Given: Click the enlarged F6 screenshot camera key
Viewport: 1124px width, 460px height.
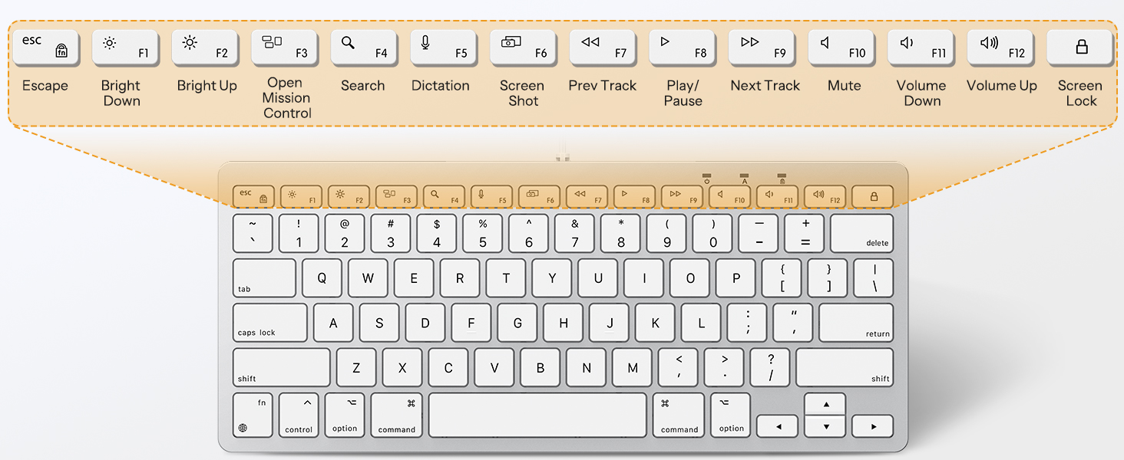Looking at the screenshot, I should (x=523, y=48).
